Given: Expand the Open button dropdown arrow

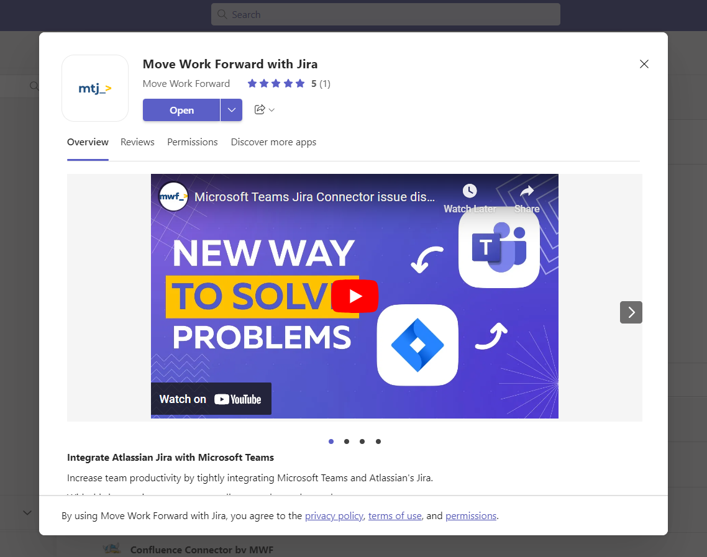Looking at the screenshot, I should [231, 110].
